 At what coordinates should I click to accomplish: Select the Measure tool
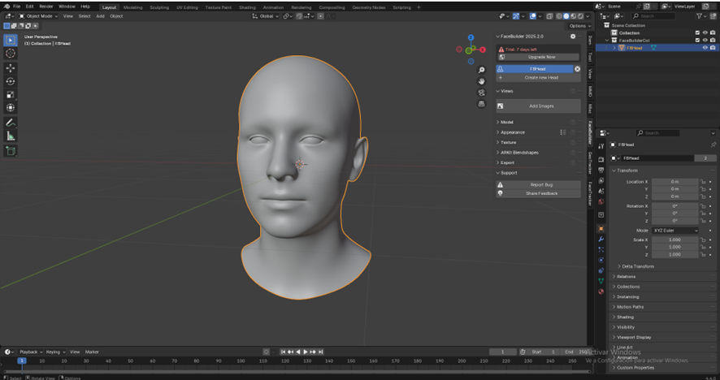pyautogui.click(x=11, y=136)
